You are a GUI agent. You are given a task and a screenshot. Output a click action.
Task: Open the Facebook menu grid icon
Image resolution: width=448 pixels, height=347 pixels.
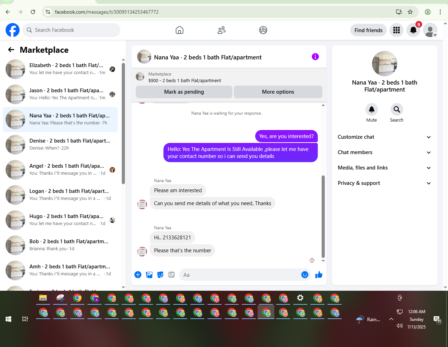coord(397,30)
